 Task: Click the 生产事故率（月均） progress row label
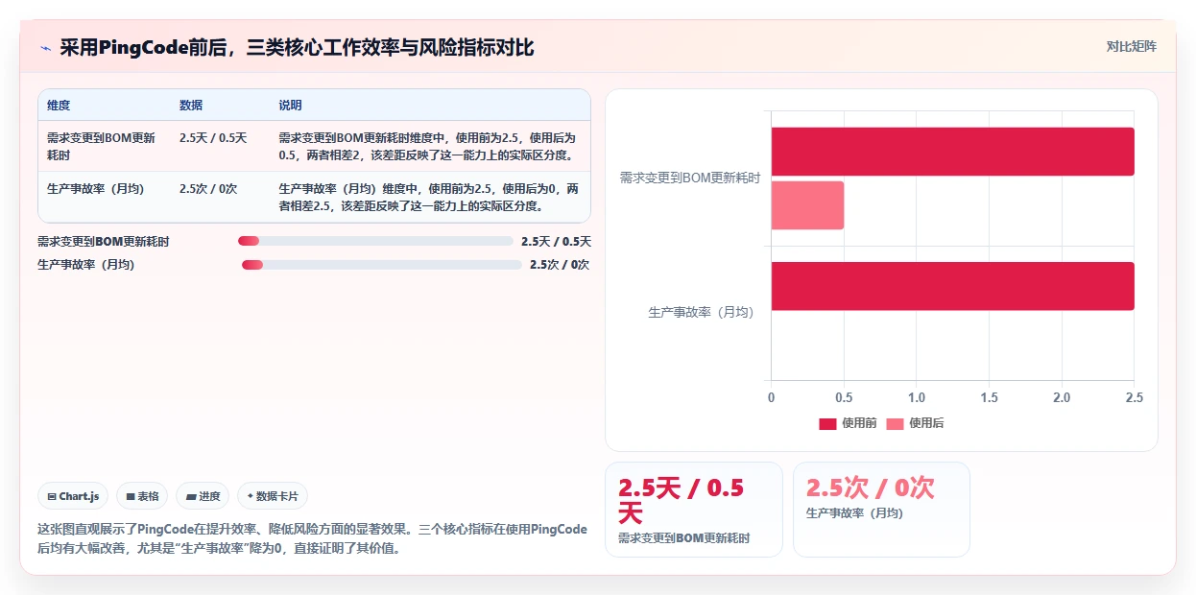(85, 265)
